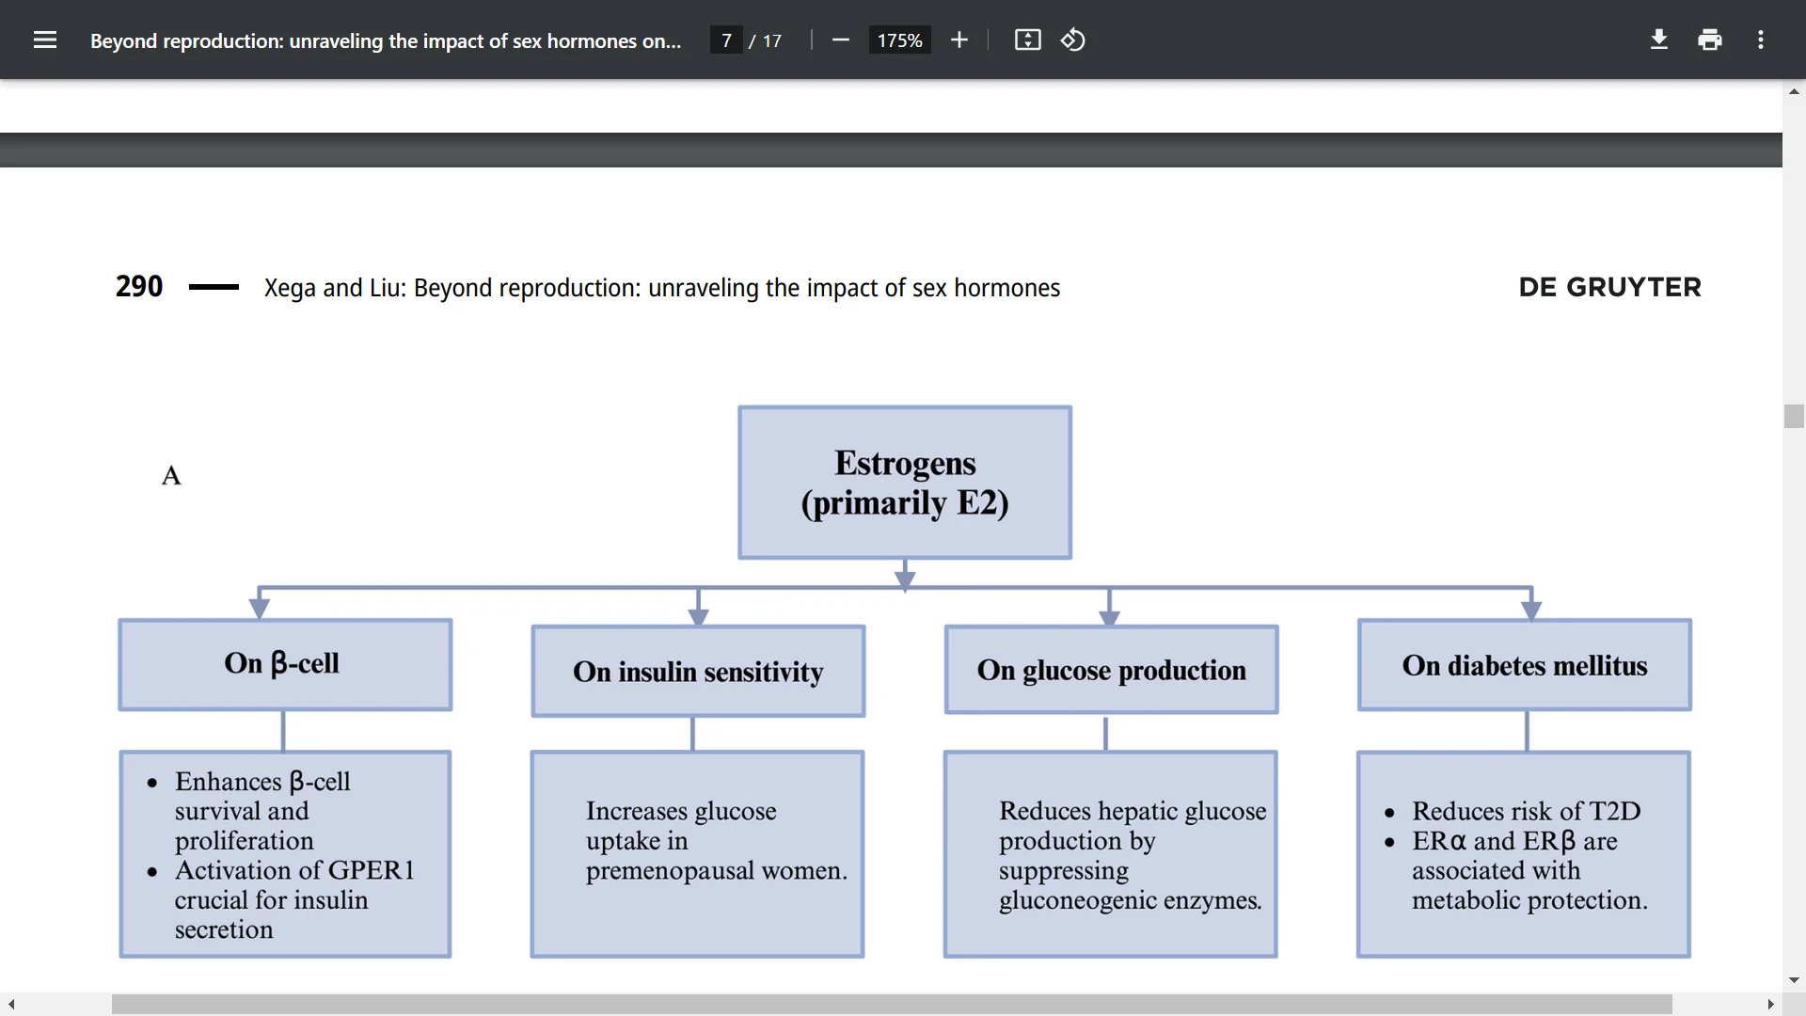Print the document

(1710, 40)
